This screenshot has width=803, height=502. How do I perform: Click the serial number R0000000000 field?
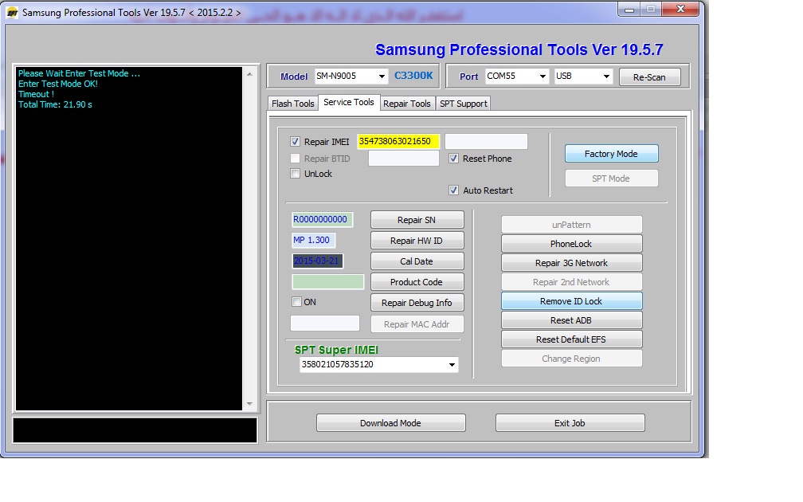tap(322, 220)
